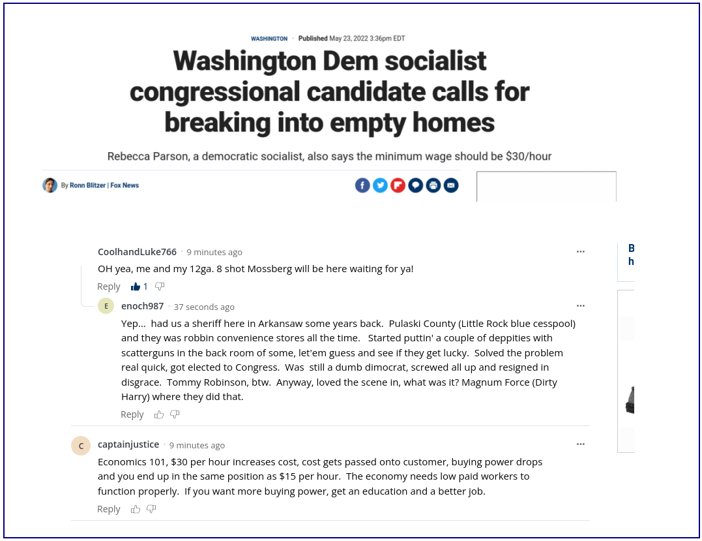The height and width of the screenshot is (541, 702).
Task: Email the article using envelope icon
Action: (451, 185)
